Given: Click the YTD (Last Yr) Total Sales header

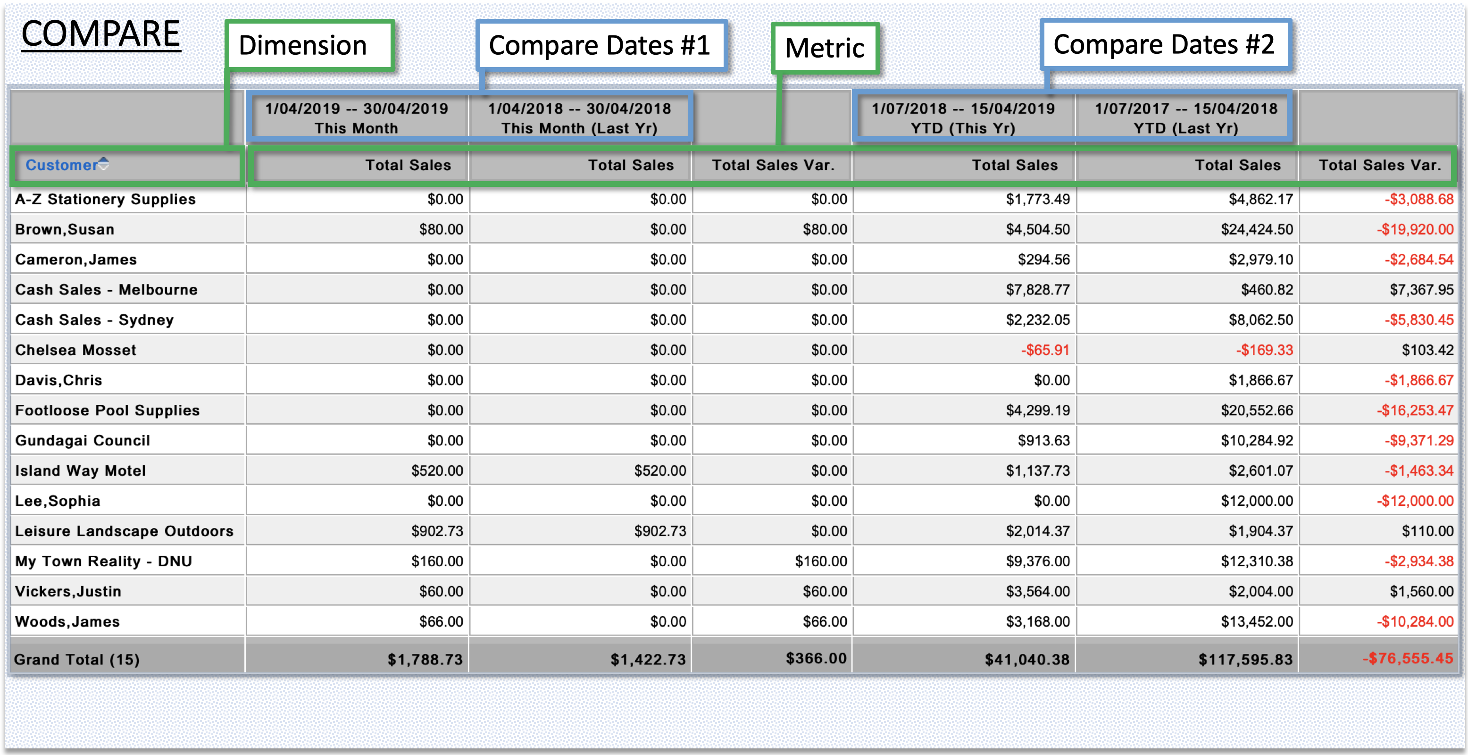Looking at the screenshot, I should (1238, 165).
